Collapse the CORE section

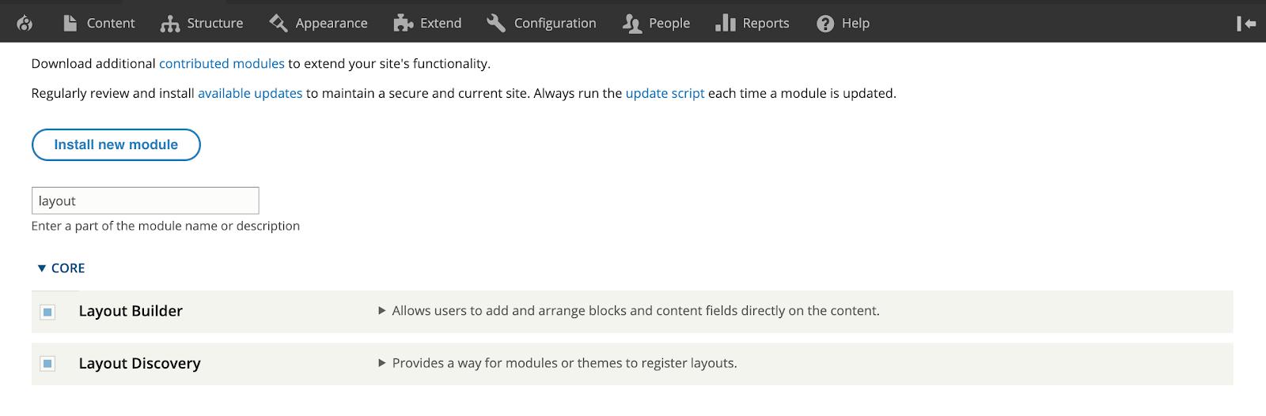pos(61,268)
